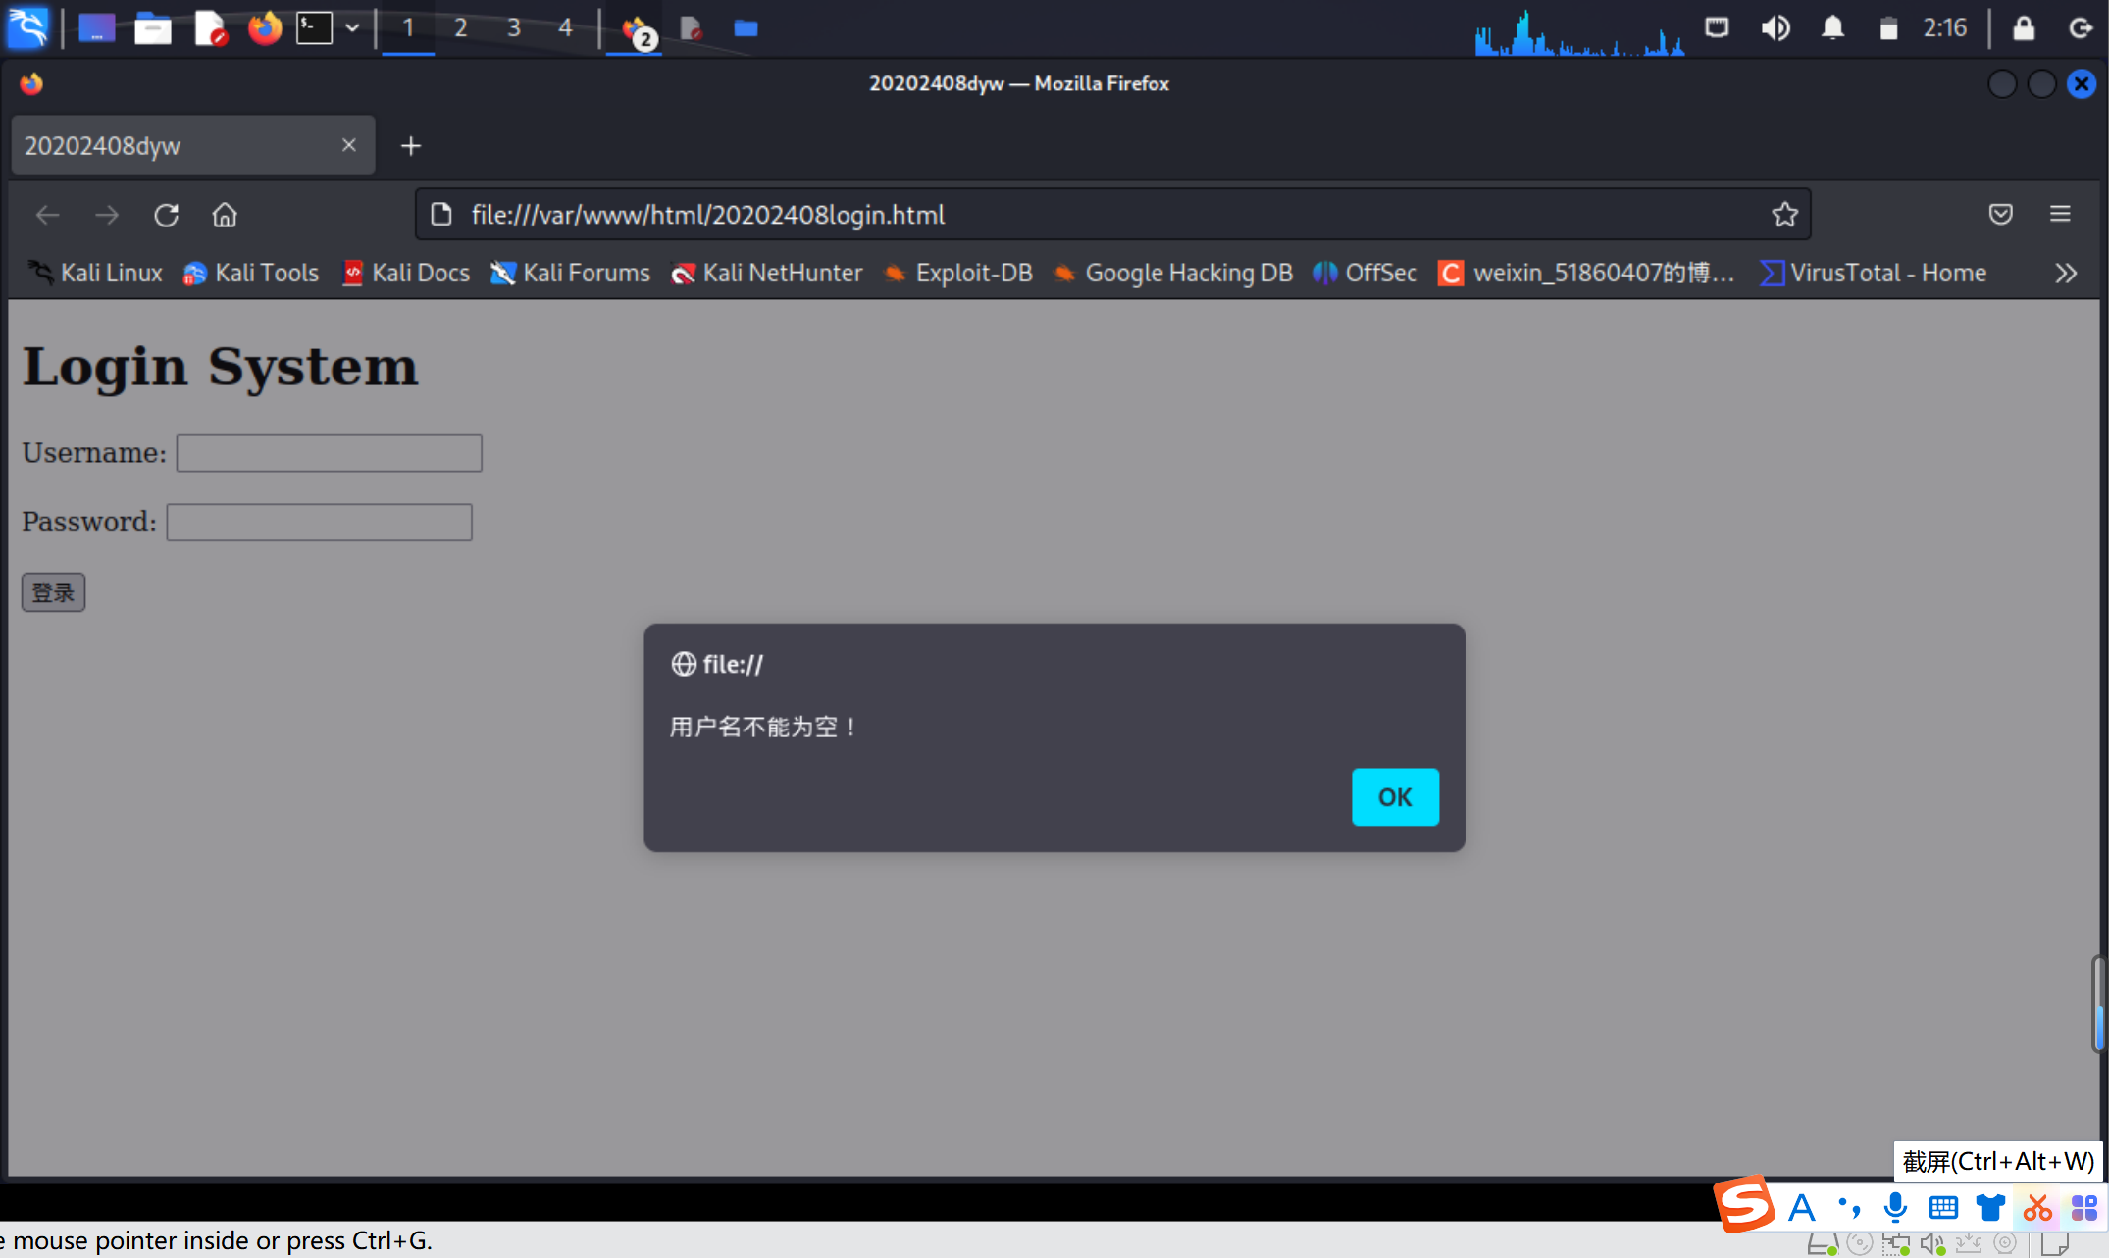2109x1258 pixels.
Task: Show the desktop with the panel icon
Action: click(x=96, y=28)
